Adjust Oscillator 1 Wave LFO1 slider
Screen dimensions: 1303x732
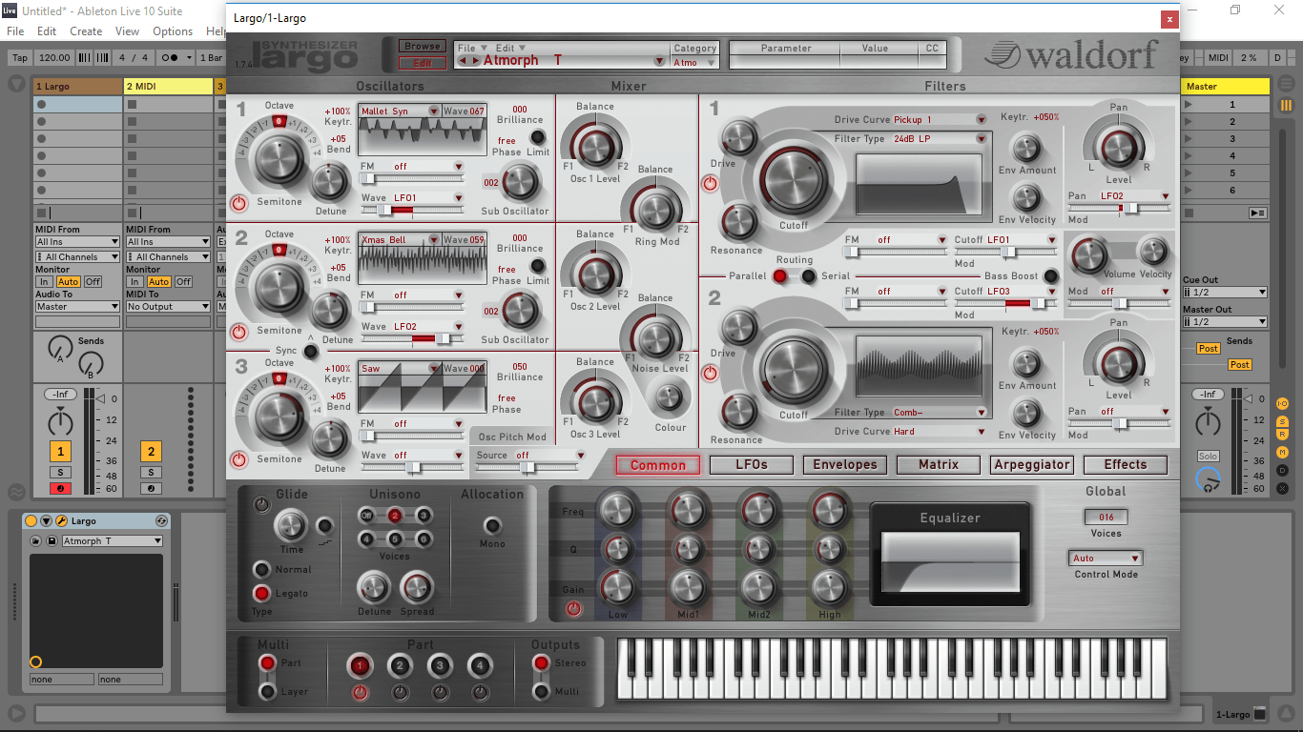412,210
